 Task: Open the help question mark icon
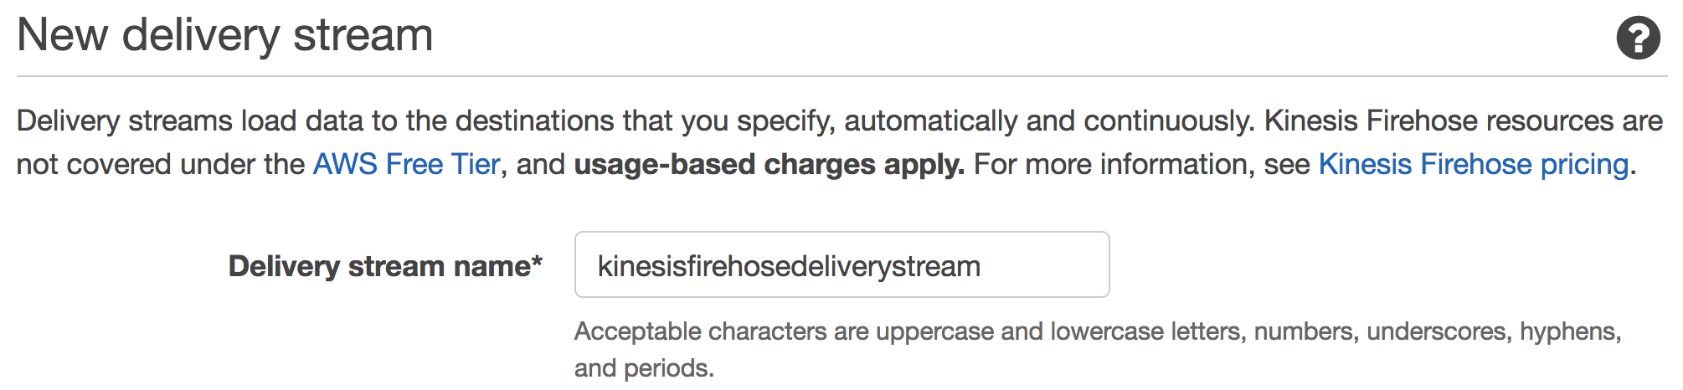(1638, 38)
